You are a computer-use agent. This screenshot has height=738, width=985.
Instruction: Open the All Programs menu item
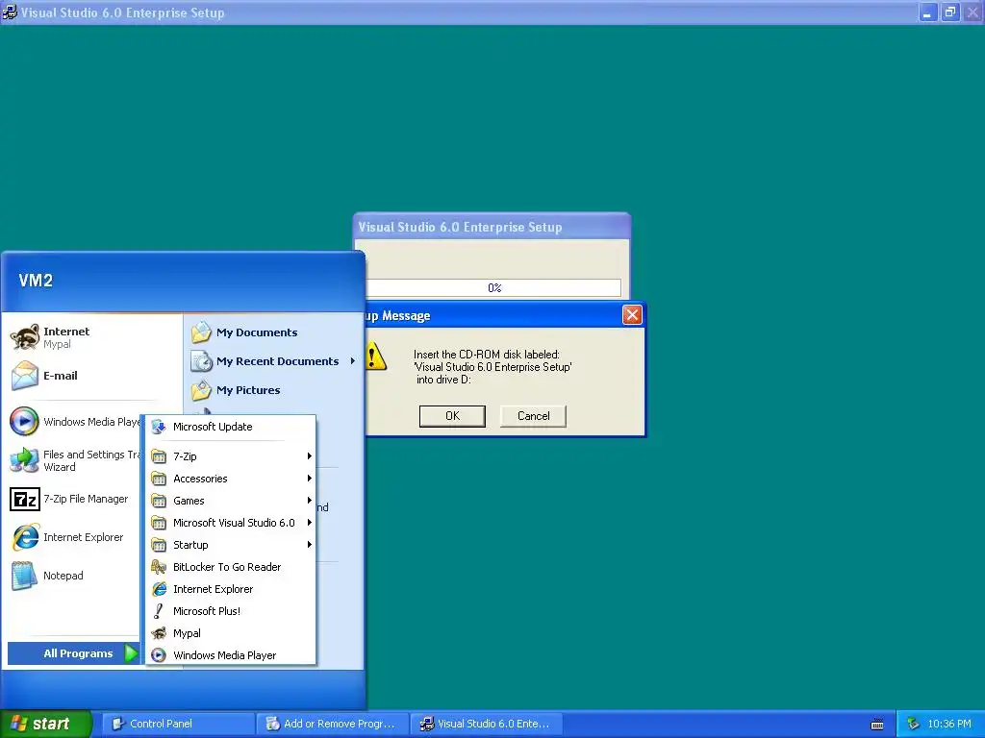point(73,653)
